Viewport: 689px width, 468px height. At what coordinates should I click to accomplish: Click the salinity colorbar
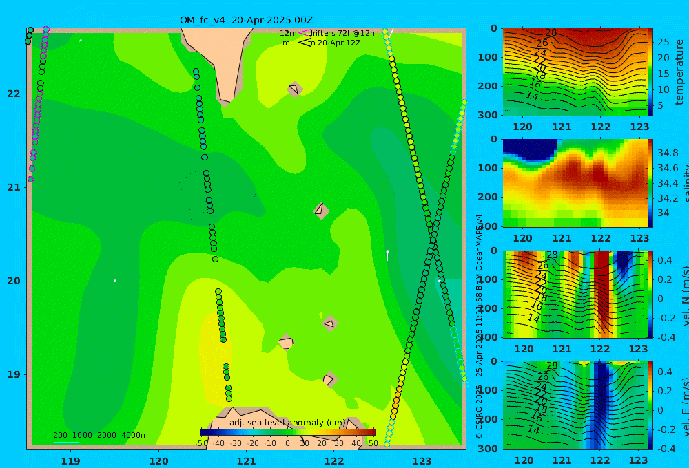[650, 183]
